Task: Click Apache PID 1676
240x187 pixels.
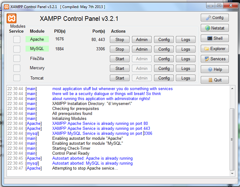Action: point(59,39)
